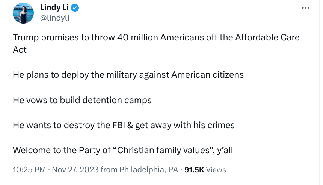The height and width of the screenshot is (185, 323).
Task: Click the line about detention camps
Action: pyautogui.click(x=82, y=100)
